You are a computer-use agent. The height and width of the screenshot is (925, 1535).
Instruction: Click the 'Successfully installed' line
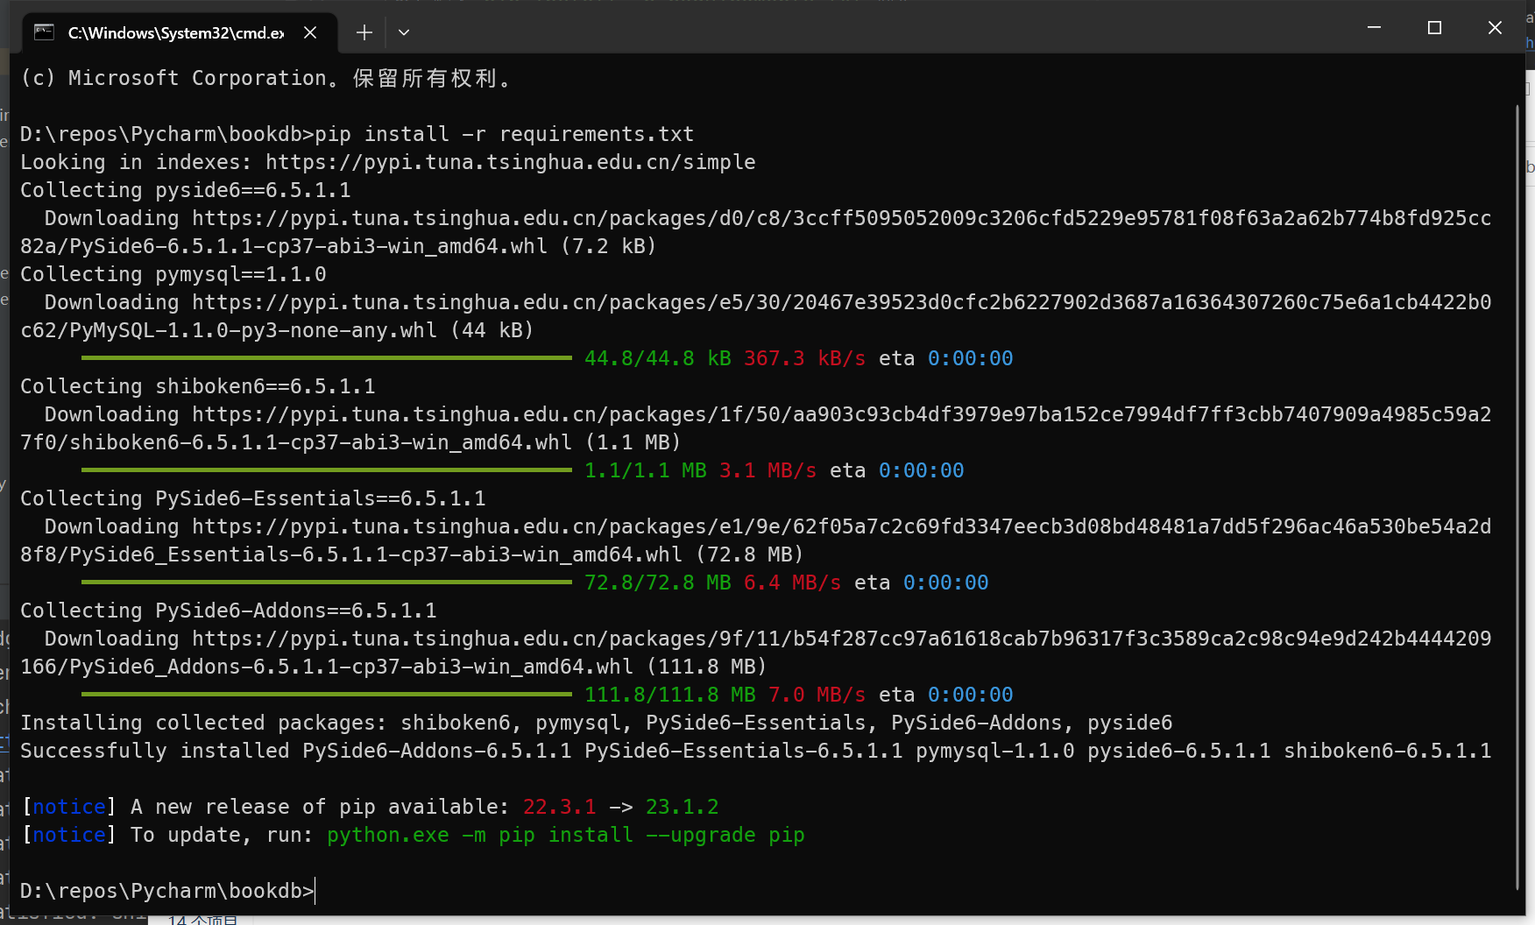[x=755, y=751]
